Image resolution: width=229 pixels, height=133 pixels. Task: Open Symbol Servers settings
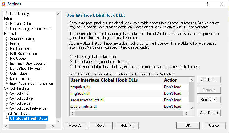(21, 103)
